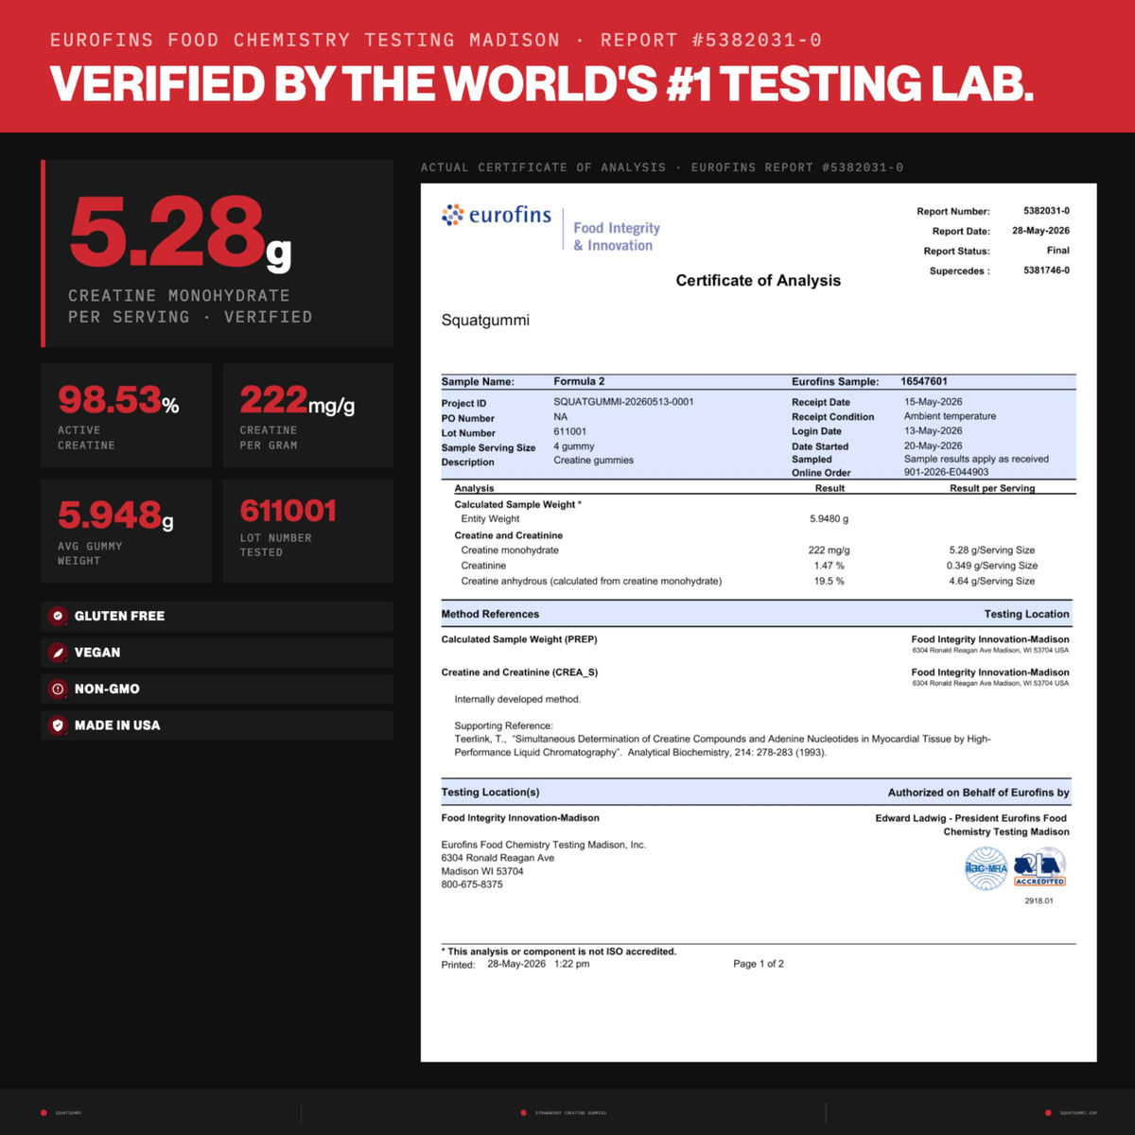Screen dimensions: 1135x1135
Task: Click the 4.64 g/Serving Size result
Action: pyautogui.click(x=991, y=582)
